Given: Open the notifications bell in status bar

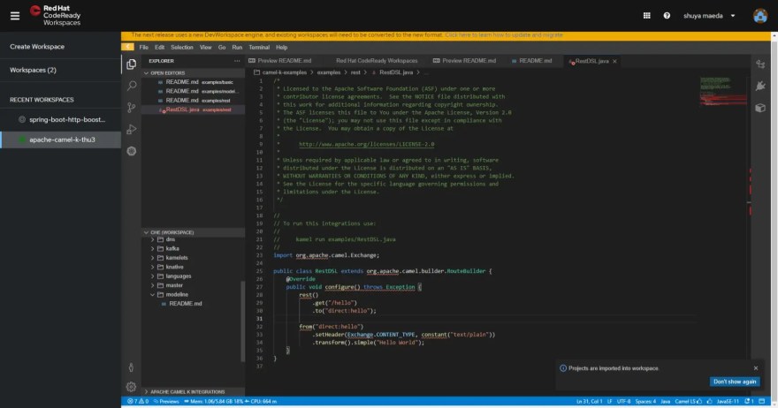Looking at the screenshot, I should click(749, 402).
